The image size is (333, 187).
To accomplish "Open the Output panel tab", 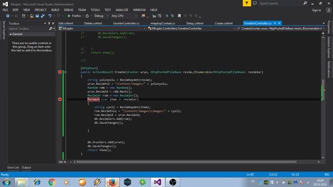I will [26, 167].
